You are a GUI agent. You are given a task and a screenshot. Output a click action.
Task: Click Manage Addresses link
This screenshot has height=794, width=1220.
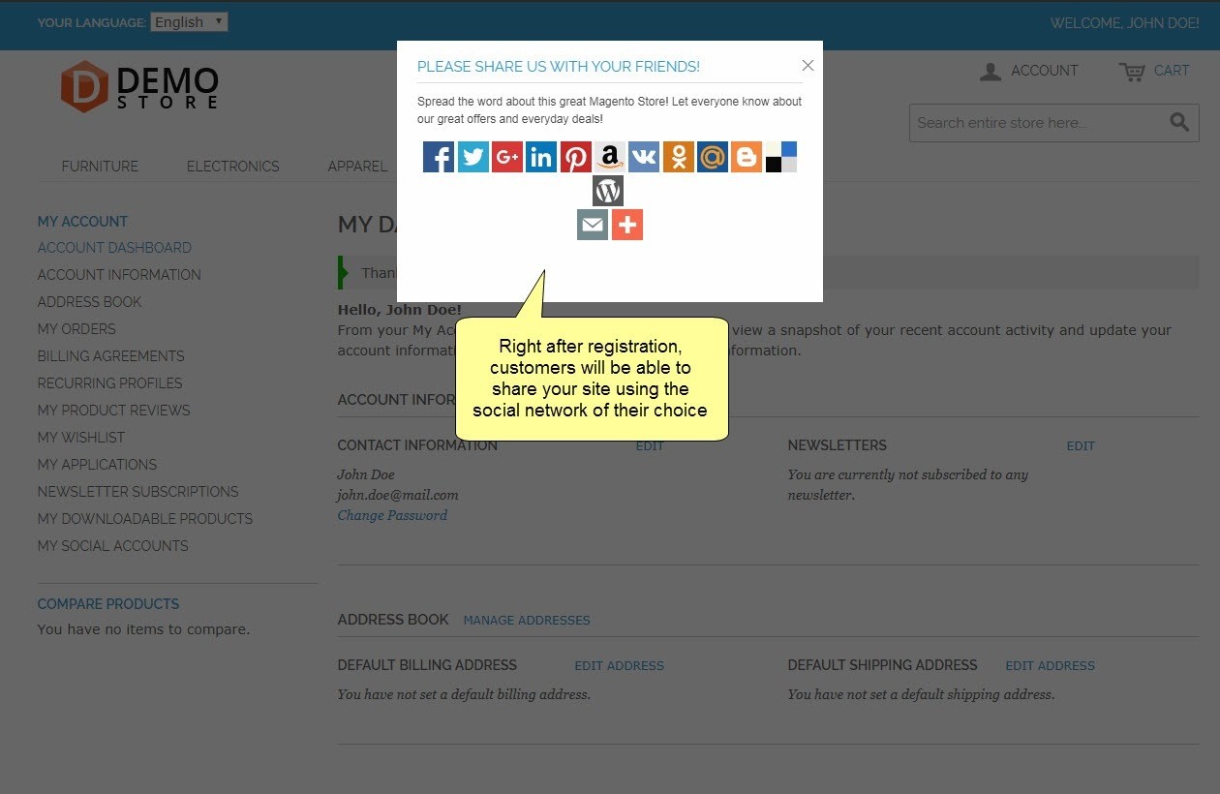click(x=527, y=621)
